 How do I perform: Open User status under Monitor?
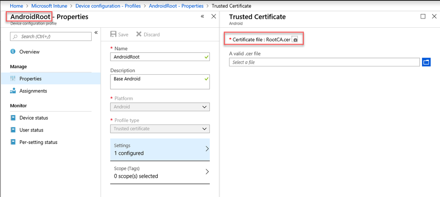point(31,130)
